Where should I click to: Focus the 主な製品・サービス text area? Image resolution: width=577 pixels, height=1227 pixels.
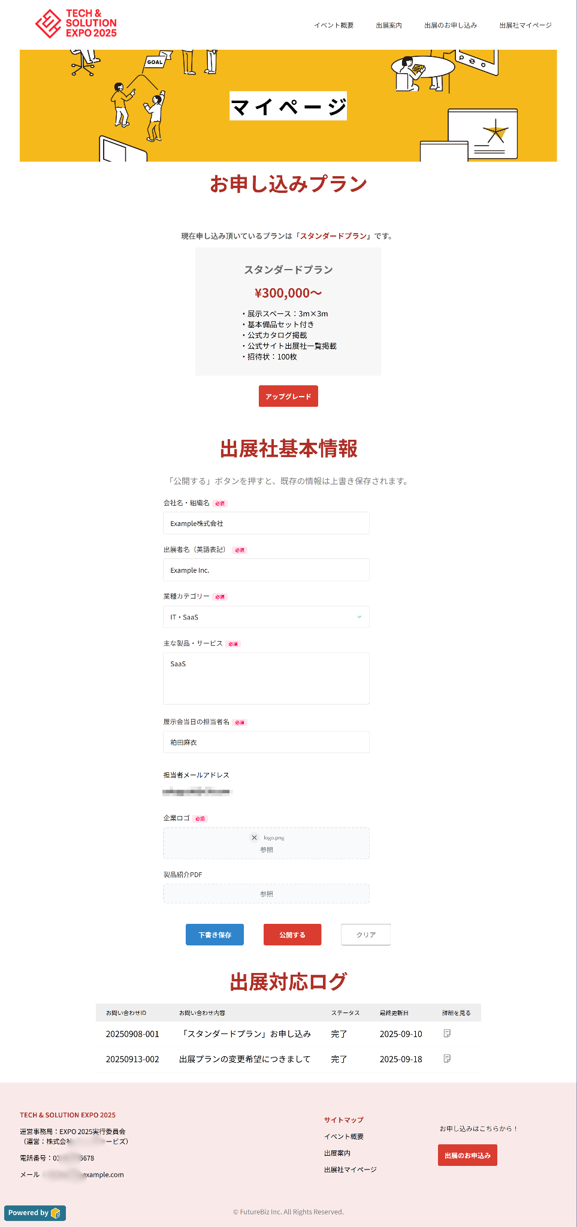(x=266, y=678)
